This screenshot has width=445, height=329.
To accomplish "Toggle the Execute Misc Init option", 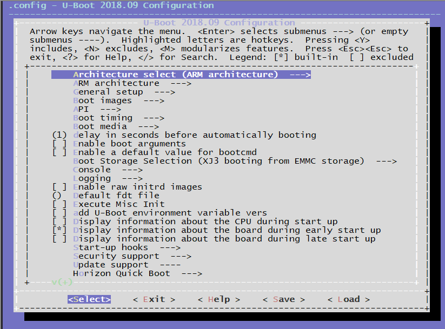I will [x=109, y=205].
